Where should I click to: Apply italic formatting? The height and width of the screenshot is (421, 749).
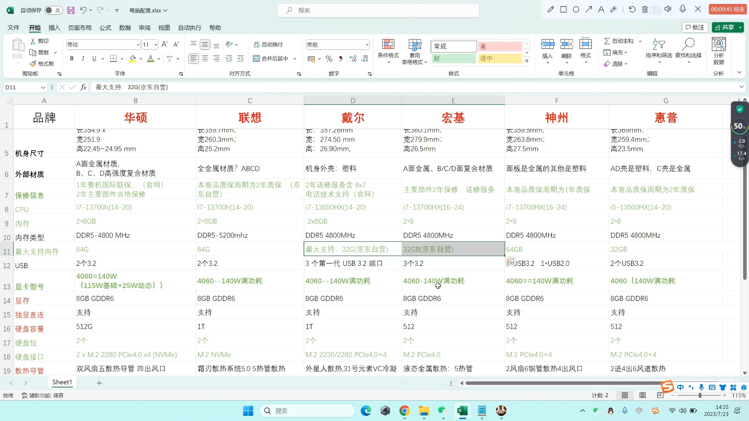83,58
